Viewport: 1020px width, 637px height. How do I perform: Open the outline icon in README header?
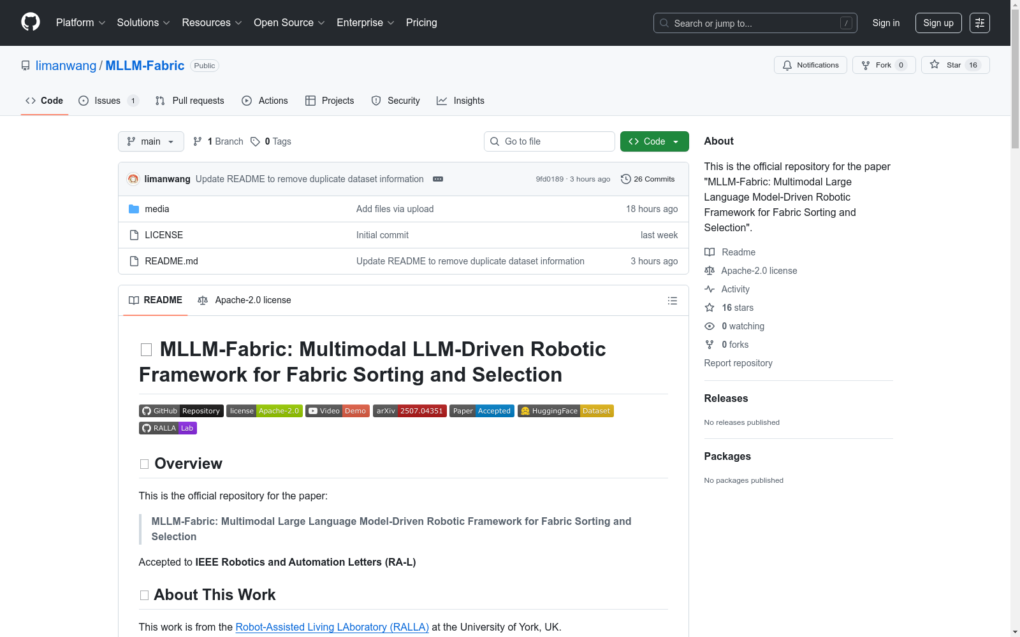click(x=672, y=301)
